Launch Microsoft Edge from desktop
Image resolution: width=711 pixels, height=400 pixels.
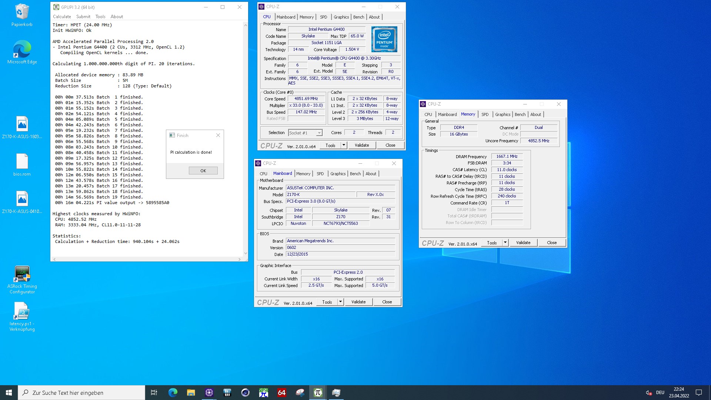pyautogui.click(x=22, y=52)
